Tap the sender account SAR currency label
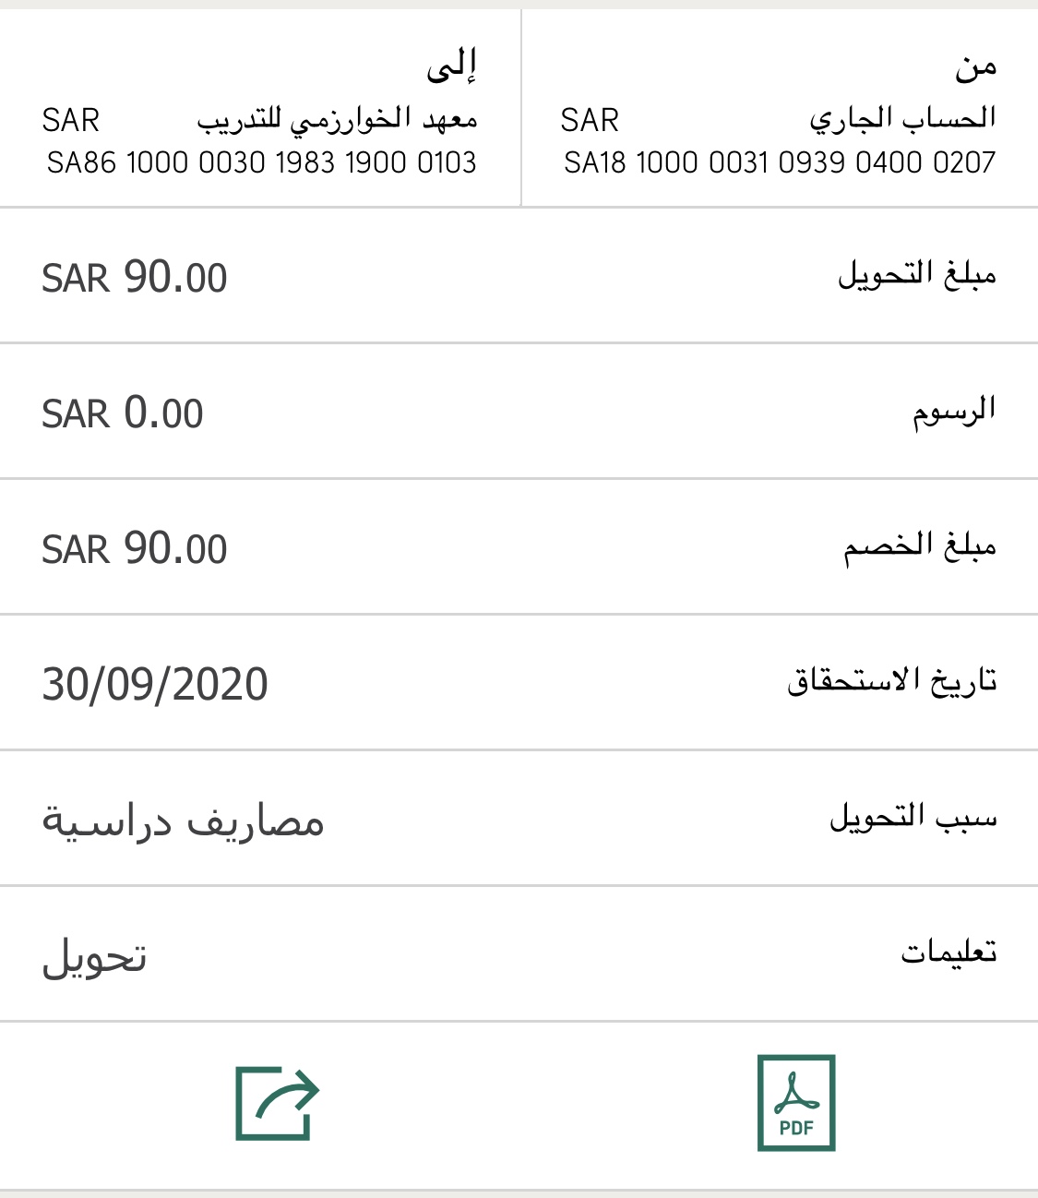 click(x=590, y=120)
